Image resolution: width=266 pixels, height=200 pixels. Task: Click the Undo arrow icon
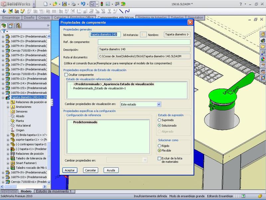point(83,4)
